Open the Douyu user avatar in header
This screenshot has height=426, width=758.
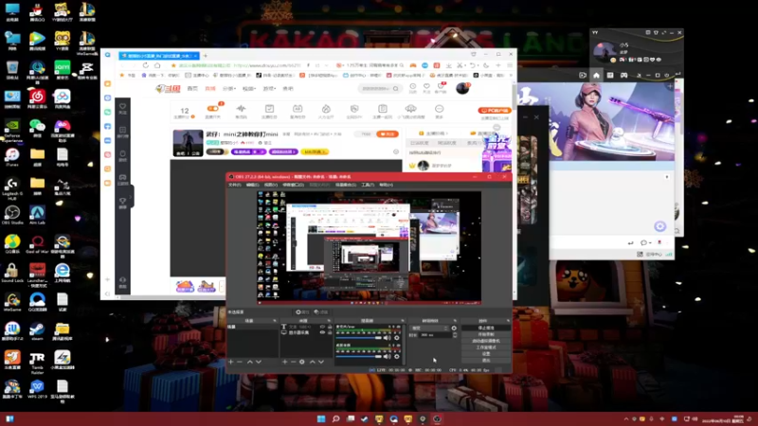(x=462, y=88)
